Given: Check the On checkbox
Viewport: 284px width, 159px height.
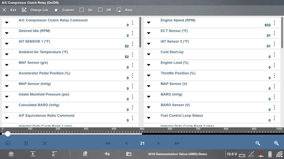Looking at the screenshot, I should click(x=82, y=10).
